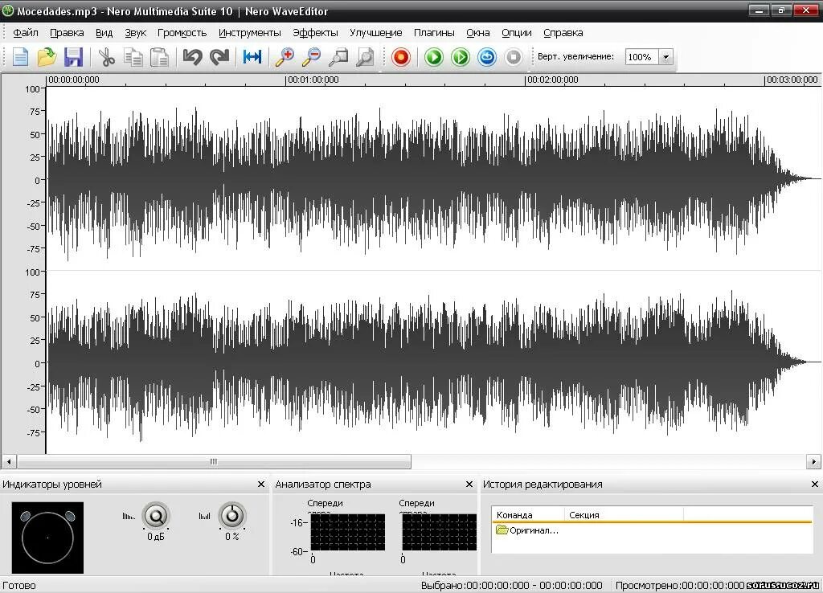
Task: Toggle loop playback with the blue button
Action: coord(486,57)
